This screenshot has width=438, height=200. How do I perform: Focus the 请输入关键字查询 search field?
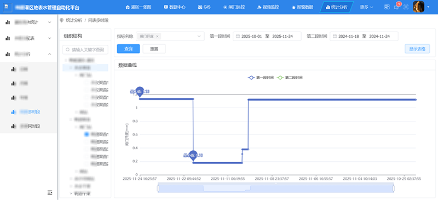tap(85, 50)
